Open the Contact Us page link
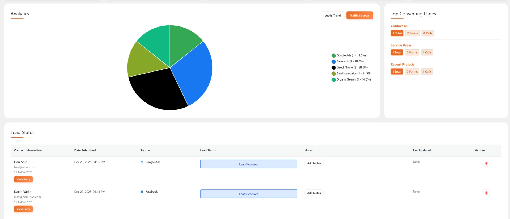This screenshot has height=219, width=510. (x=399, y=26)
